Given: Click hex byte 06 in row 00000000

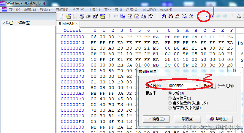Looking at the screenshot, I should pyautogui.click(x=94, y=37).
